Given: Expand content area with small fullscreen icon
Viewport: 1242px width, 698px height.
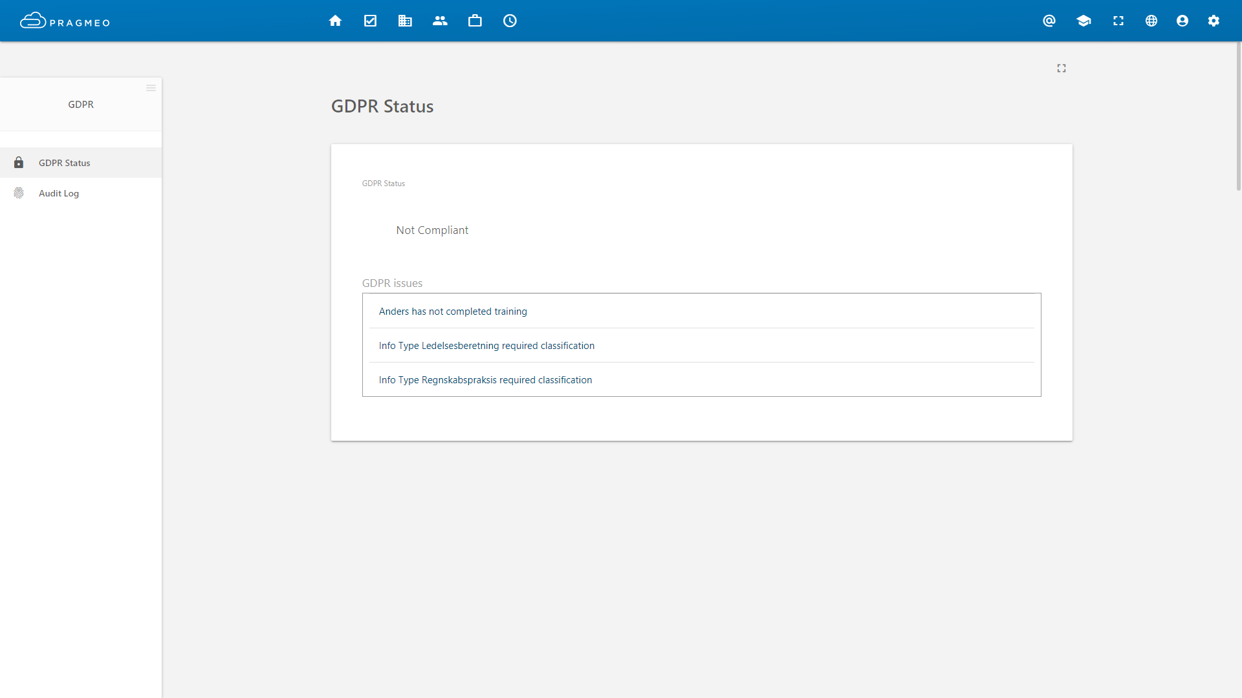Looking at the screenshot, I should (1062, 68).
